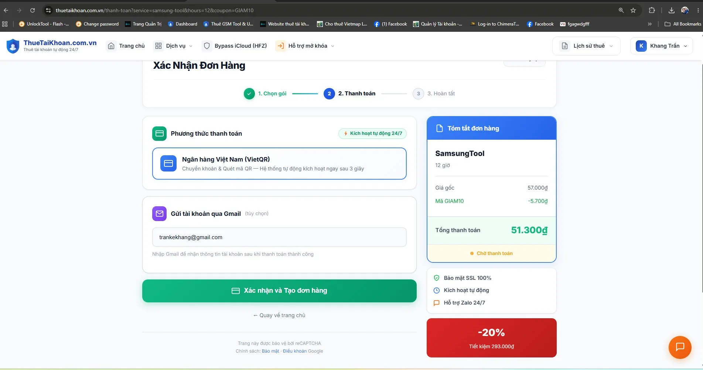Expand the Dịch vụ dropdown menu
The image size is (703, 370).
pos(174,46)
